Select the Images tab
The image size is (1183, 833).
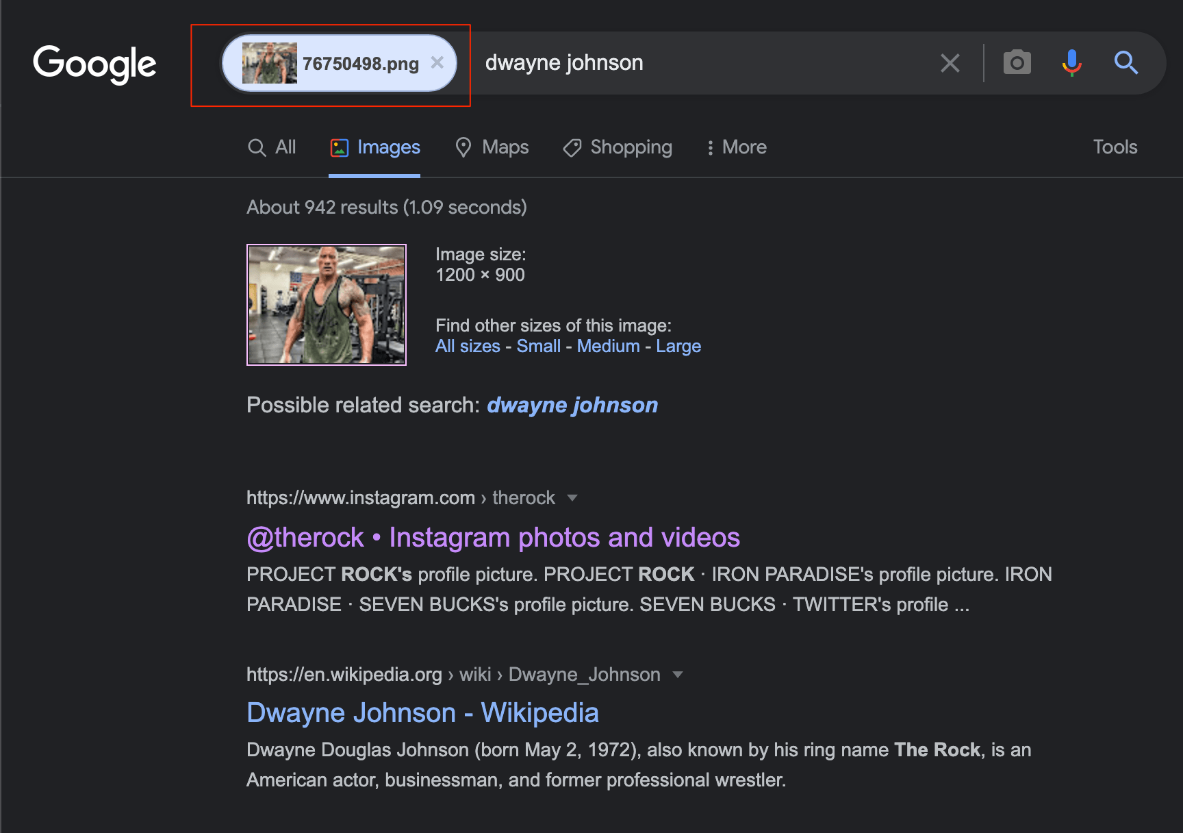(x=374, y=147)
